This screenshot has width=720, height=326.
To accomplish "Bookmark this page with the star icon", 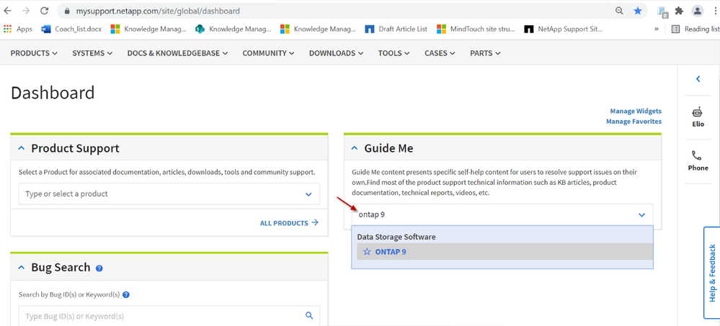I will (638, 12).
